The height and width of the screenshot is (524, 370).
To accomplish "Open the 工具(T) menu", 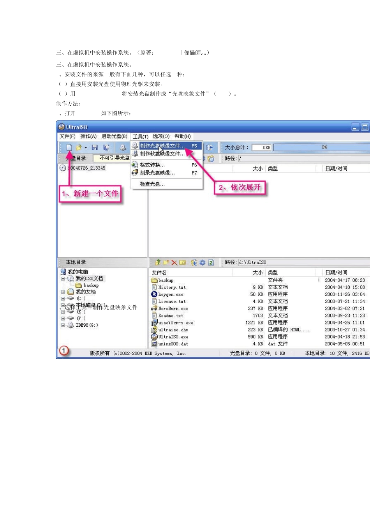I will [x=140, y=136].
